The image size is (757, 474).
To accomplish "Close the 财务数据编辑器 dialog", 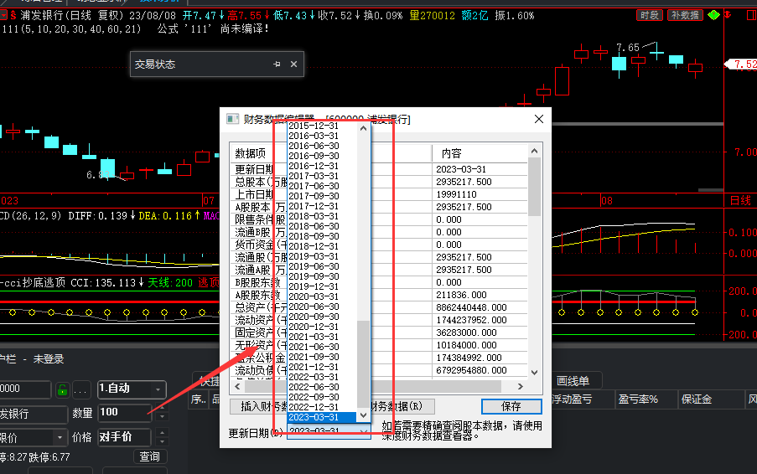I will (539, 119).
